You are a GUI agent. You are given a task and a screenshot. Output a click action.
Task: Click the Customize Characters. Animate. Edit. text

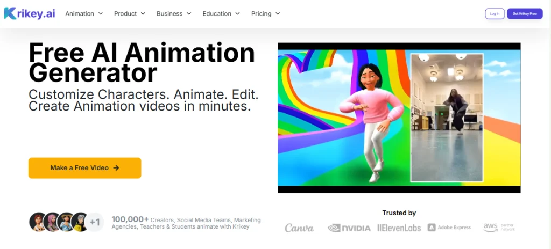[x=143, y=94]
